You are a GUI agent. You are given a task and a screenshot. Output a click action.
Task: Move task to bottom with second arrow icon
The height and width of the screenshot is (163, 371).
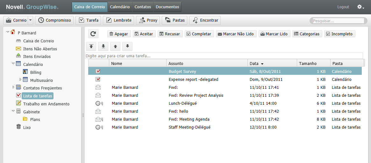tap(103, 46)
